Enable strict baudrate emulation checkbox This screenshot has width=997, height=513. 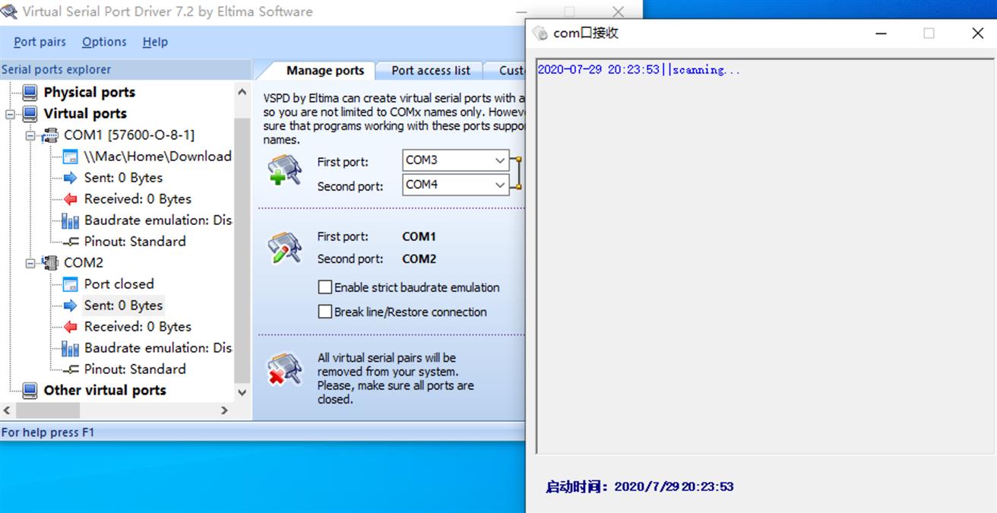pyautogui.click(x=325, y=287)
